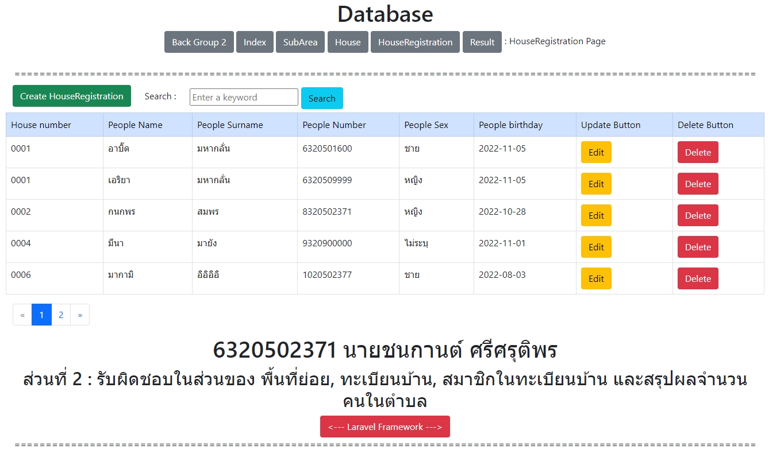Click the People Number column header
784x465 pixels.
coord(348,125)
